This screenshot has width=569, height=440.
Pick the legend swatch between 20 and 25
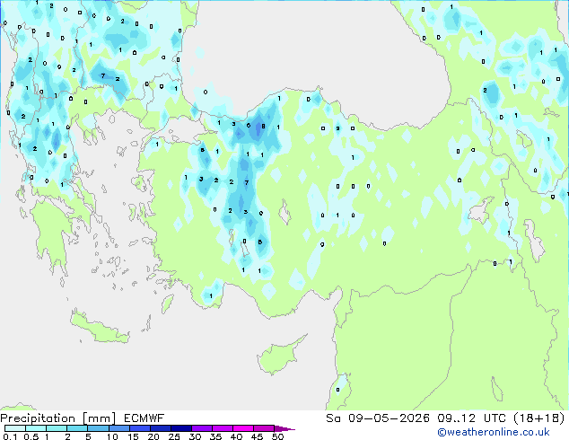(x=161, y=428)
